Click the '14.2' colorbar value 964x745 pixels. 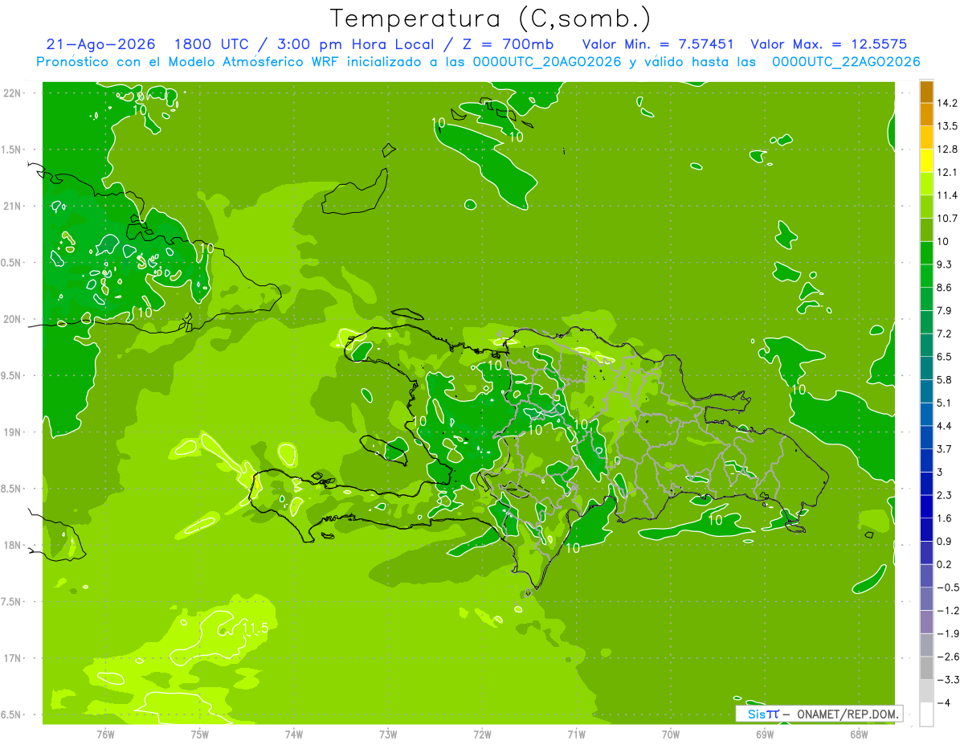[947, 103]
